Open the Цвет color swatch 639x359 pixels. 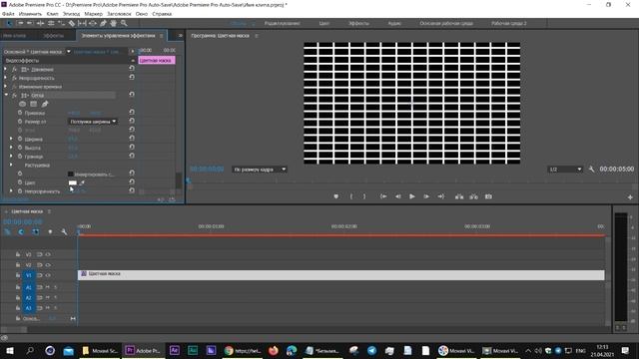(73, 182)
